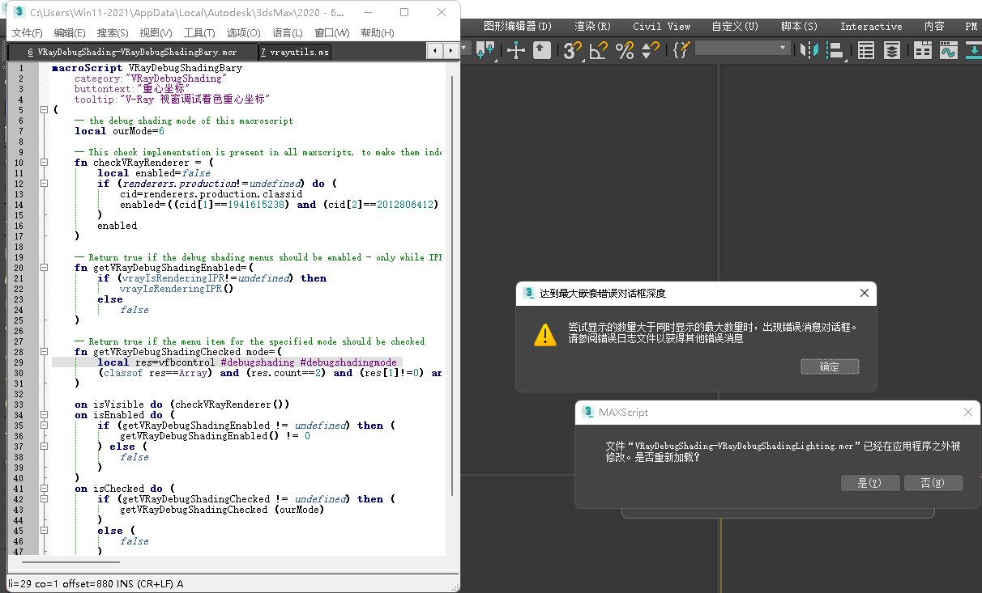Collapse fold for 'on isChecked do'

pyautogui.click(x=44, y=489)
